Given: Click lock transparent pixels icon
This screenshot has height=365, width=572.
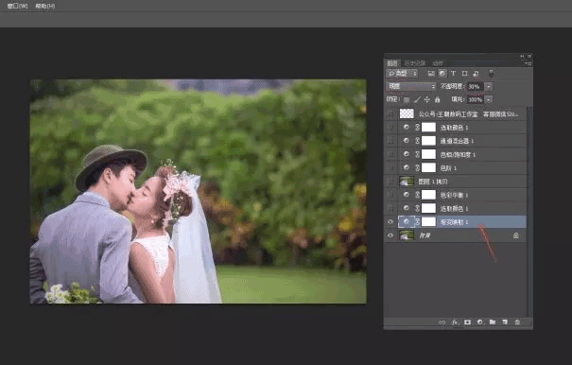Looking at the screenshot, I should click(407, 99).
